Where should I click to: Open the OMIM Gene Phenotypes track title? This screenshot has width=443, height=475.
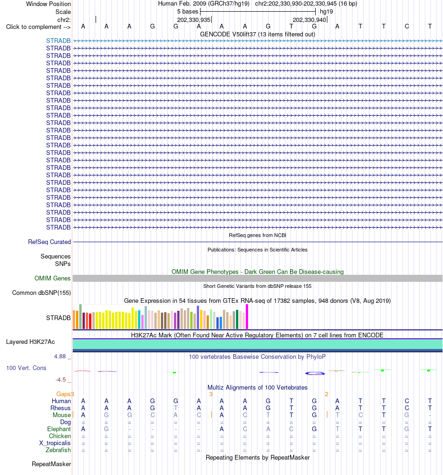tap(257, 272)
